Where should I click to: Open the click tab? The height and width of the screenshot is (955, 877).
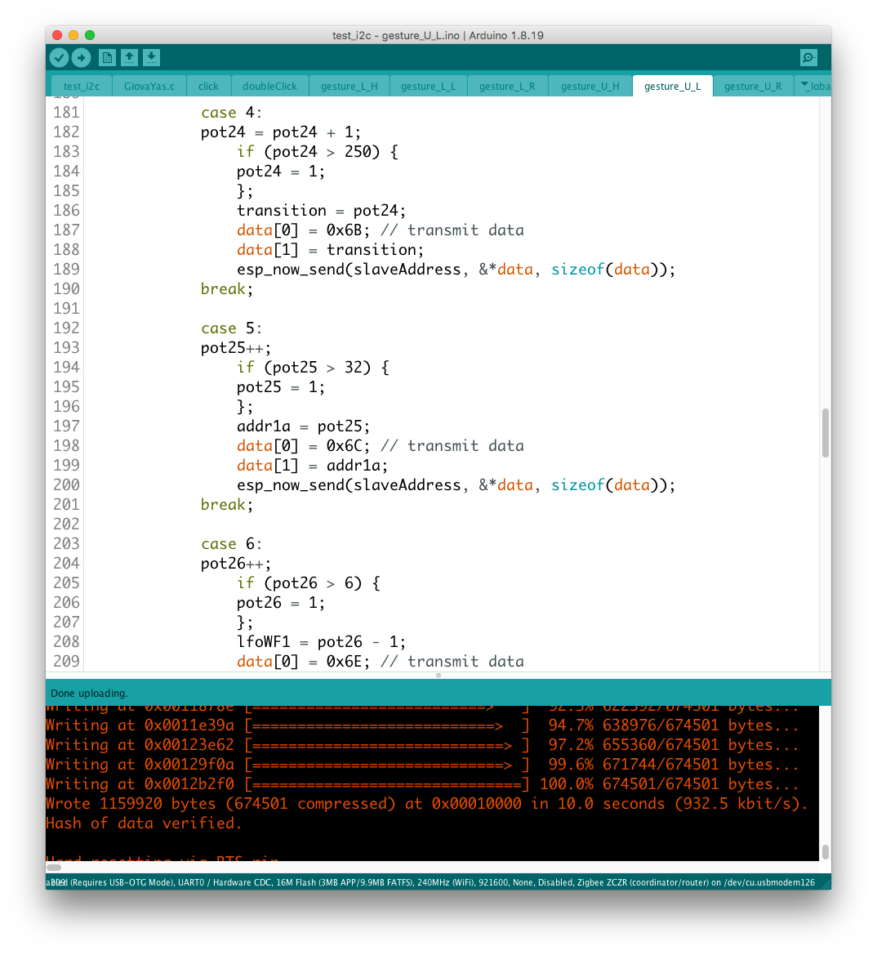208,87
